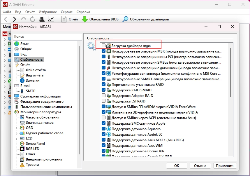Select Пользовательские компоненты tree item
250x176 pixels.
46,107
